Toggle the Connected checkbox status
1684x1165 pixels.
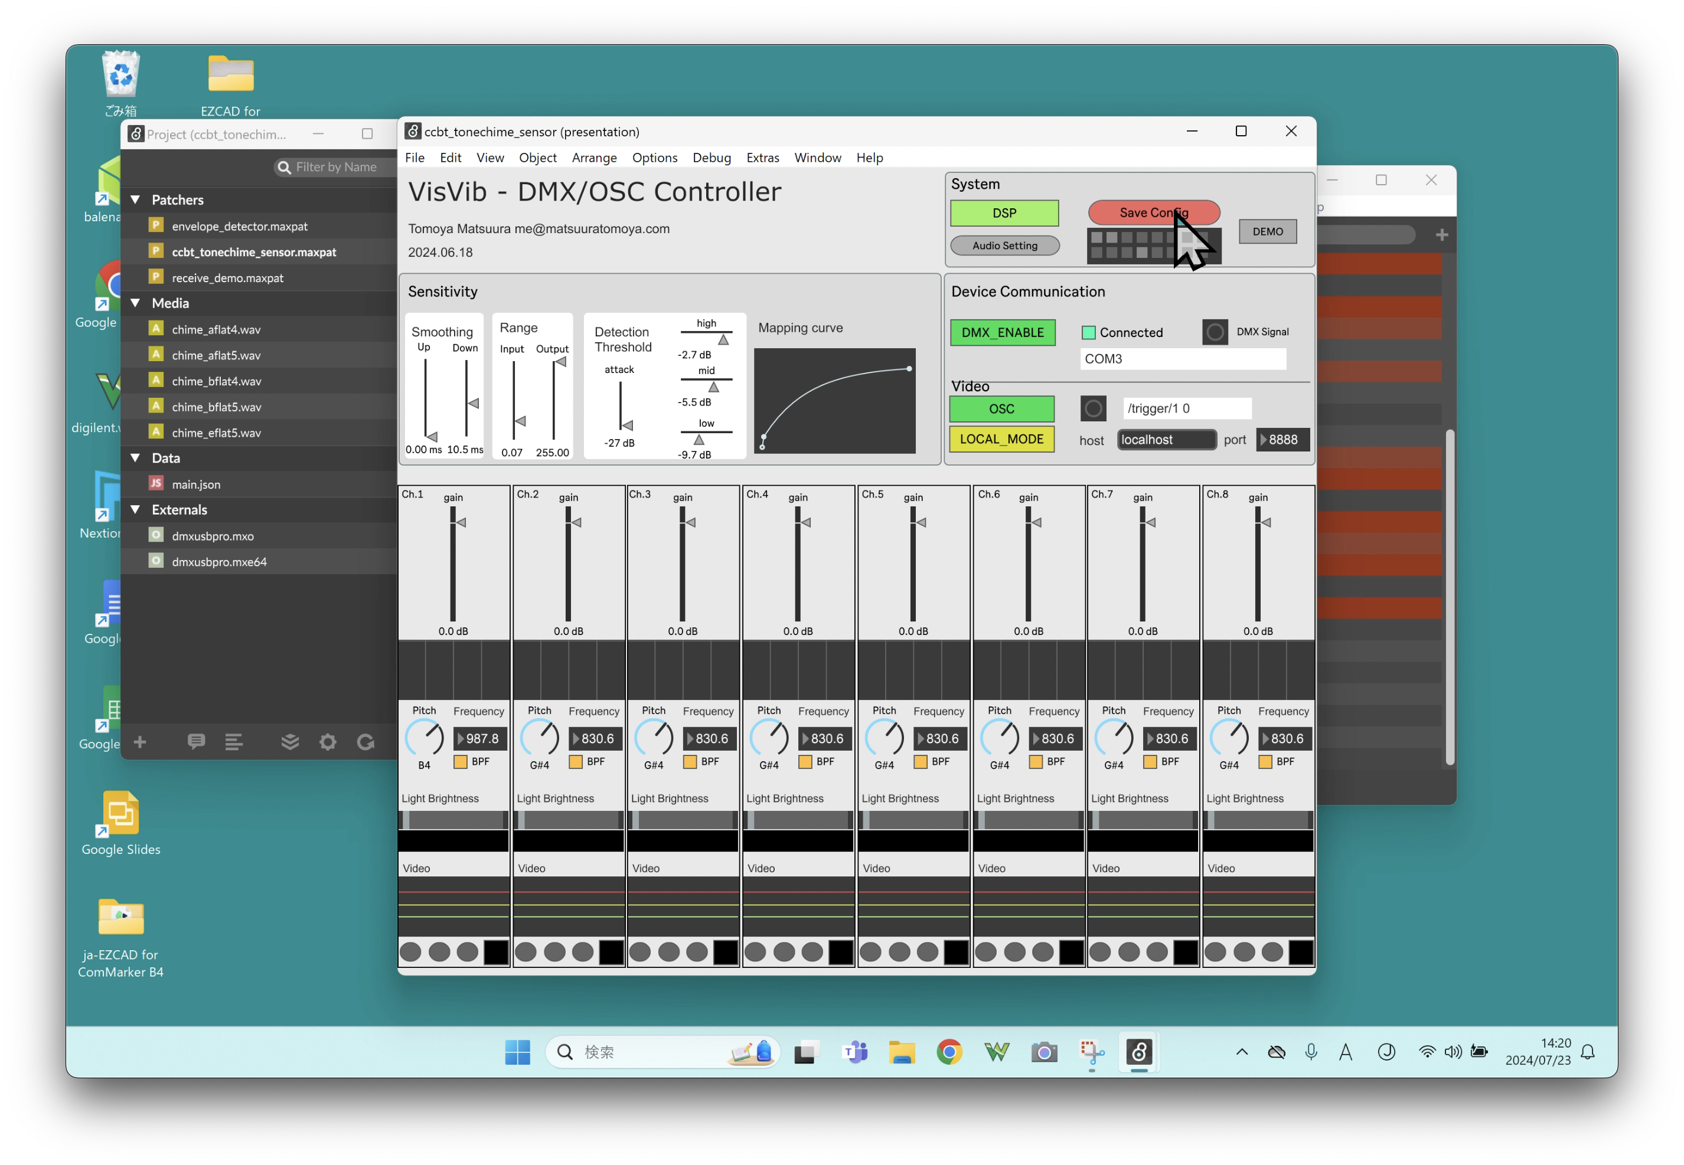pyautogui.click(x=1089, y=331)
